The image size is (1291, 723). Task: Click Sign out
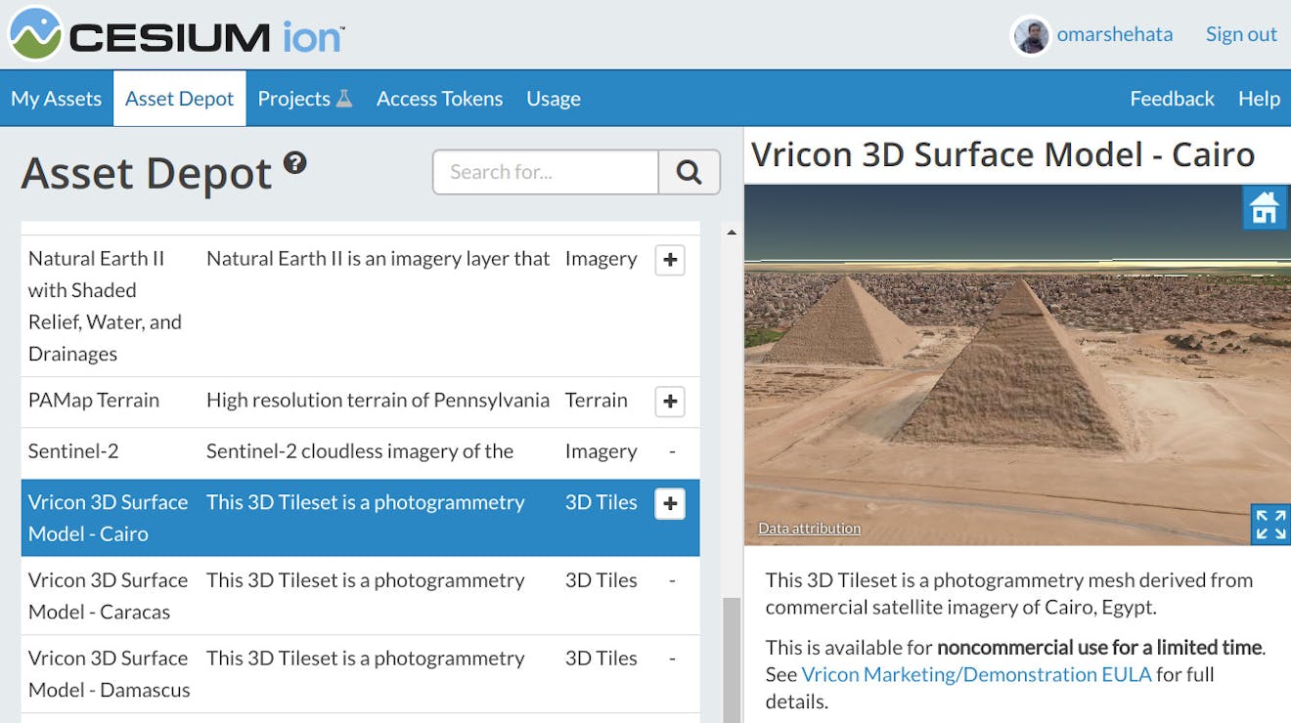coord(1240,33)
